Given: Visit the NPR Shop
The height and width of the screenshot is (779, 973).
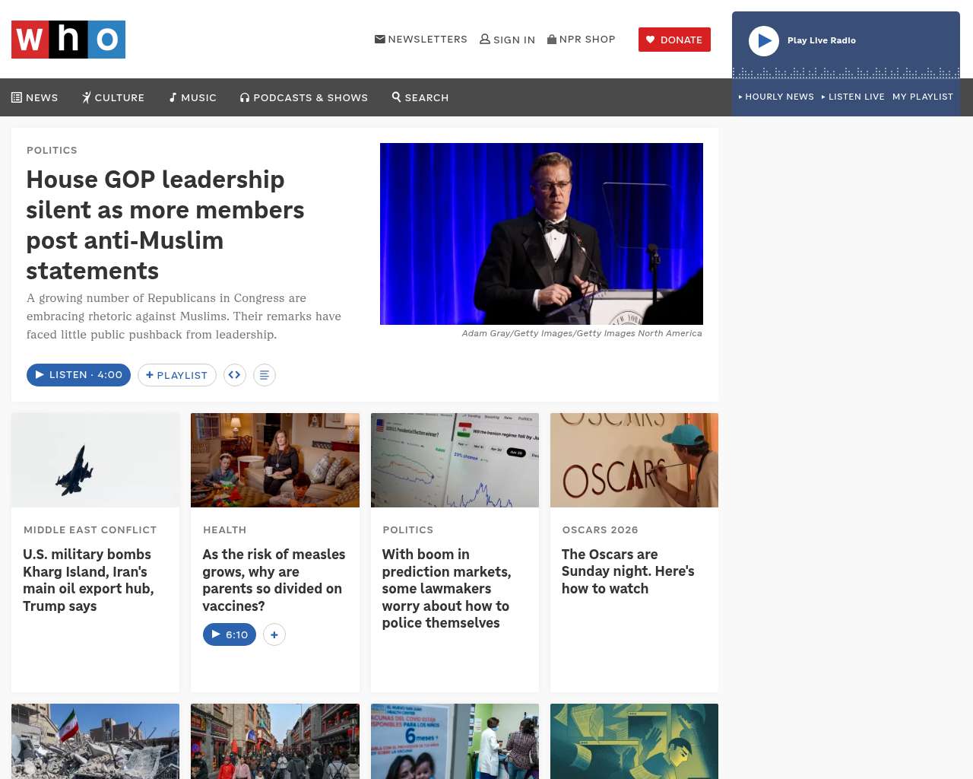Looking at the screenshot, I should [x=582, y=40].
